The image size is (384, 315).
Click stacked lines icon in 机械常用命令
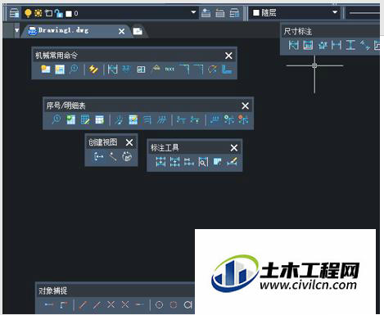coord(126,69)
